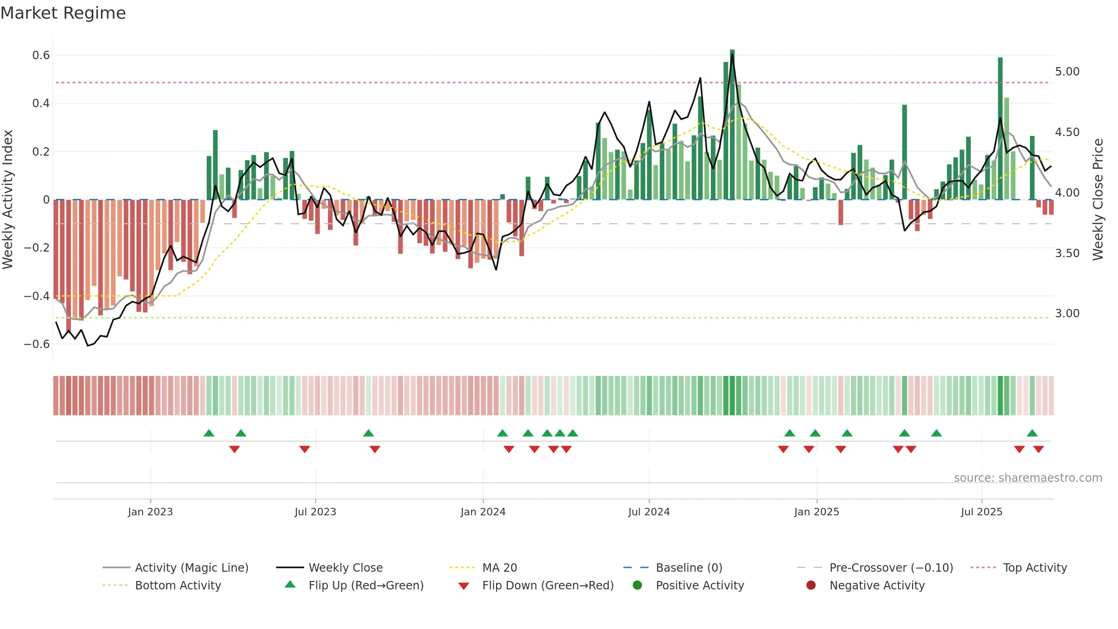Click the Jan 2023 axis label

click(x=150, y=512)
